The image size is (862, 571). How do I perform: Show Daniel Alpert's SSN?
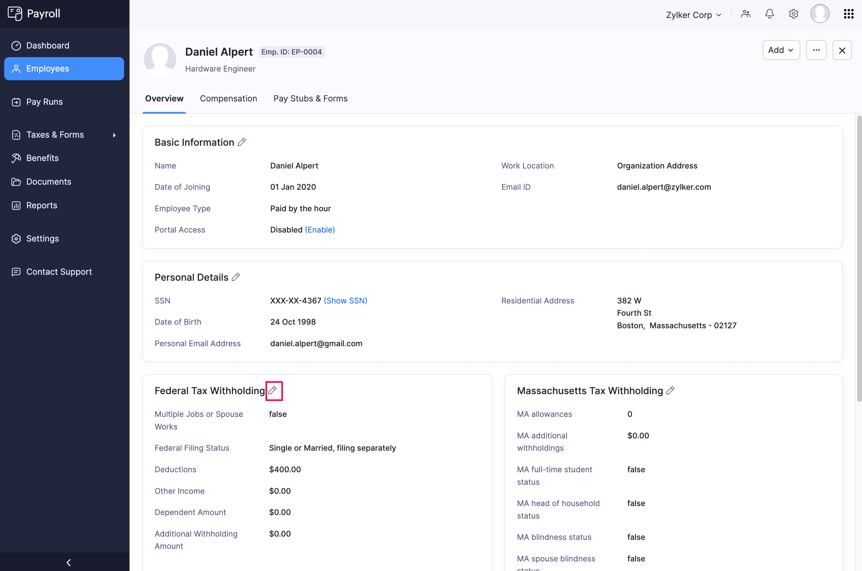(x=345, y=300)
